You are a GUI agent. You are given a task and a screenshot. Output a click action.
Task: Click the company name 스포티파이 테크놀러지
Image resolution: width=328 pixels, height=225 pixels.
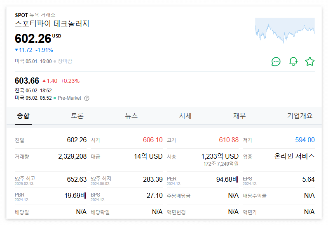52,23
